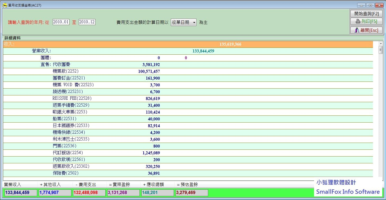Select the 退票款收入(23302) row

[188, 167]
